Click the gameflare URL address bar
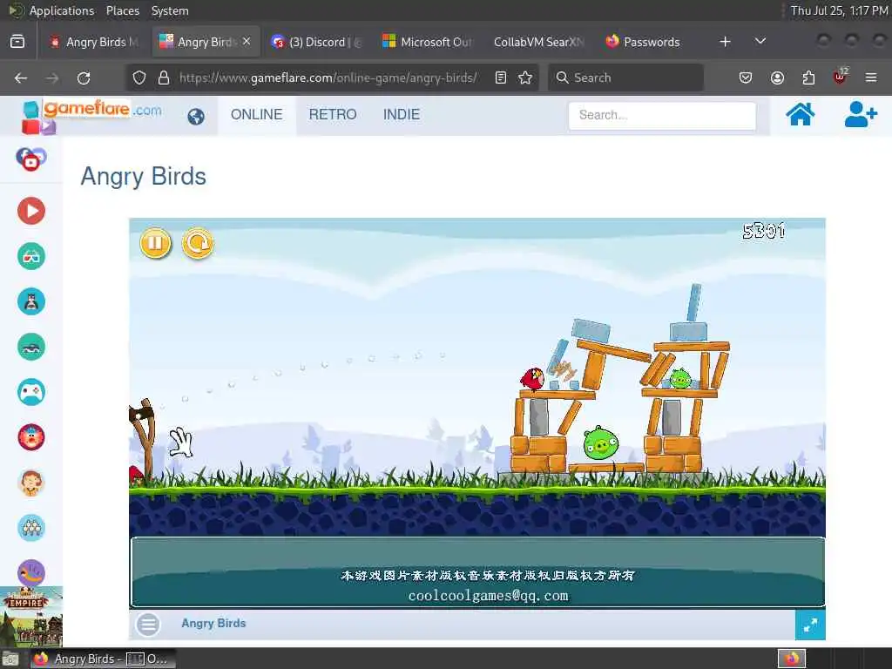The width and height of the screenshot is (892, 669). pos(328,78)
